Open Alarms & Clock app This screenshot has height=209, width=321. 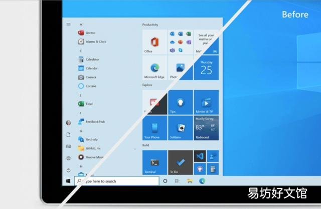click(92, 41)
